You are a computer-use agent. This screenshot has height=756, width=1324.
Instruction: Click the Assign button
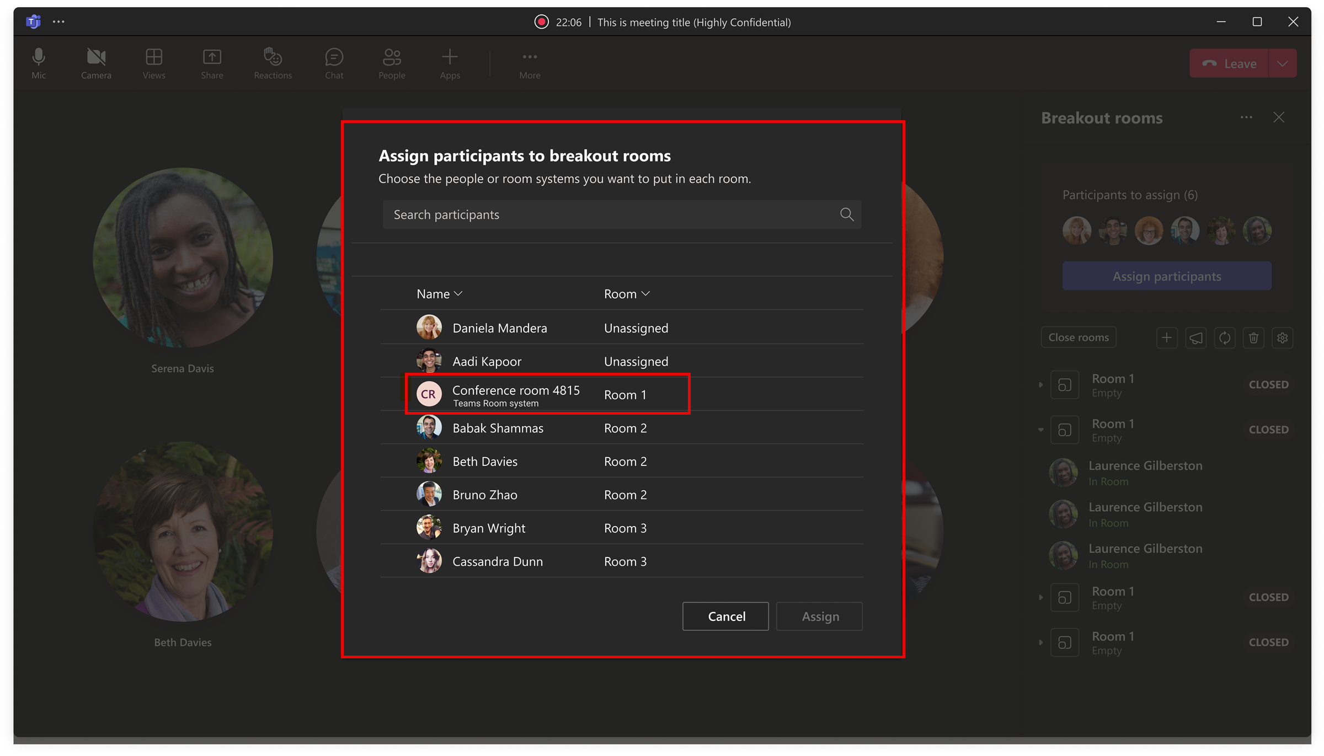(x=820, y=616)
